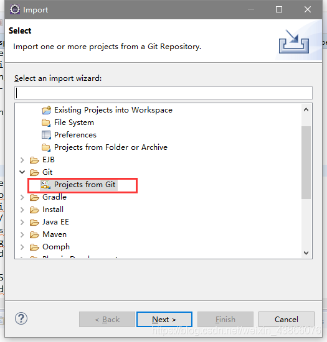327x342 pixels.
Task: Select "File System" entry
Action: (74, 122)
